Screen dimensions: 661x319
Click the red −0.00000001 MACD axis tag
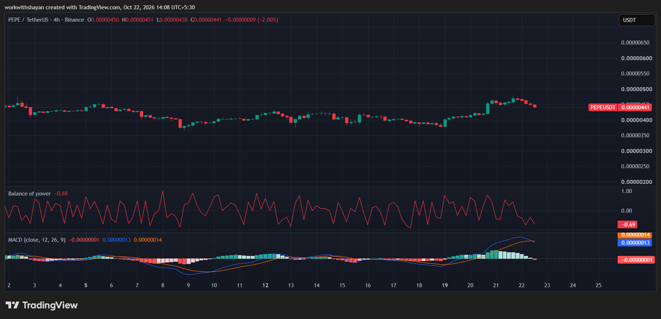[636, 260]
